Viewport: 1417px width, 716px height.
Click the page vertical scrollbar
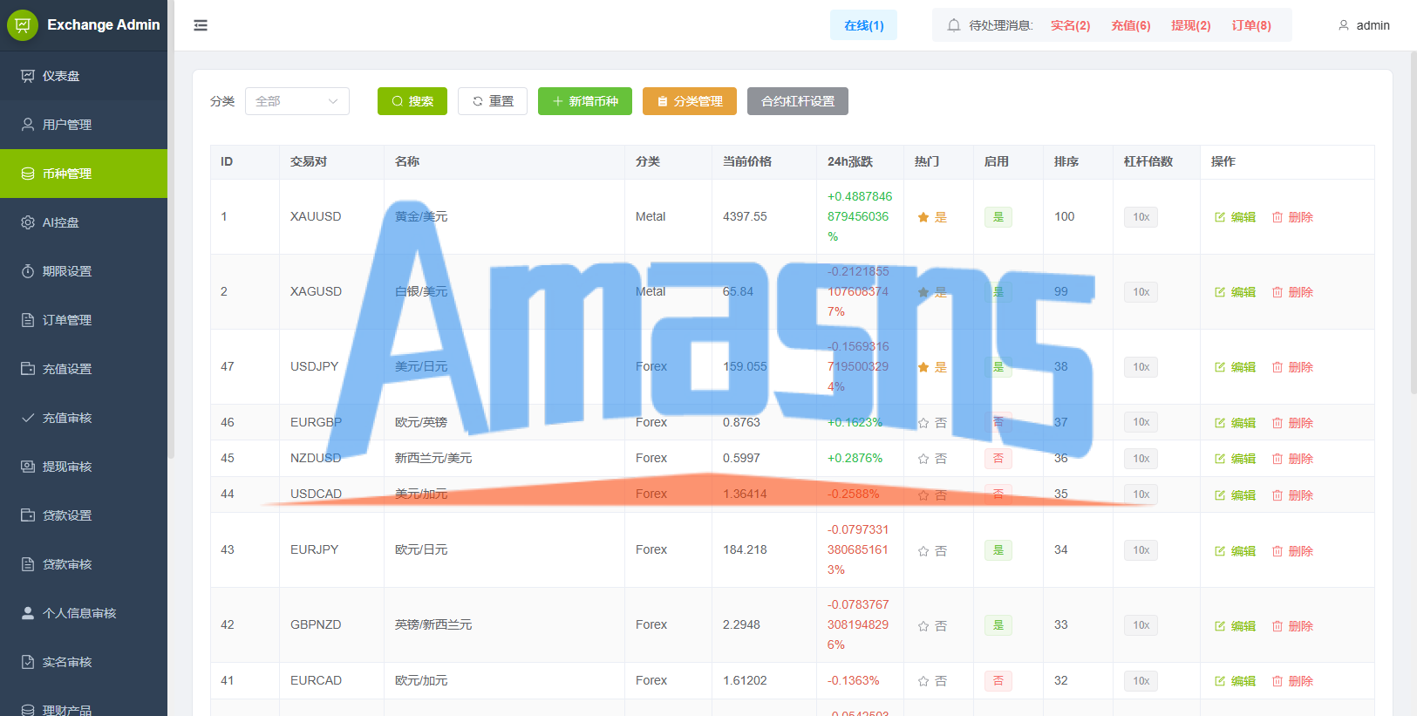pos(1414,222)
